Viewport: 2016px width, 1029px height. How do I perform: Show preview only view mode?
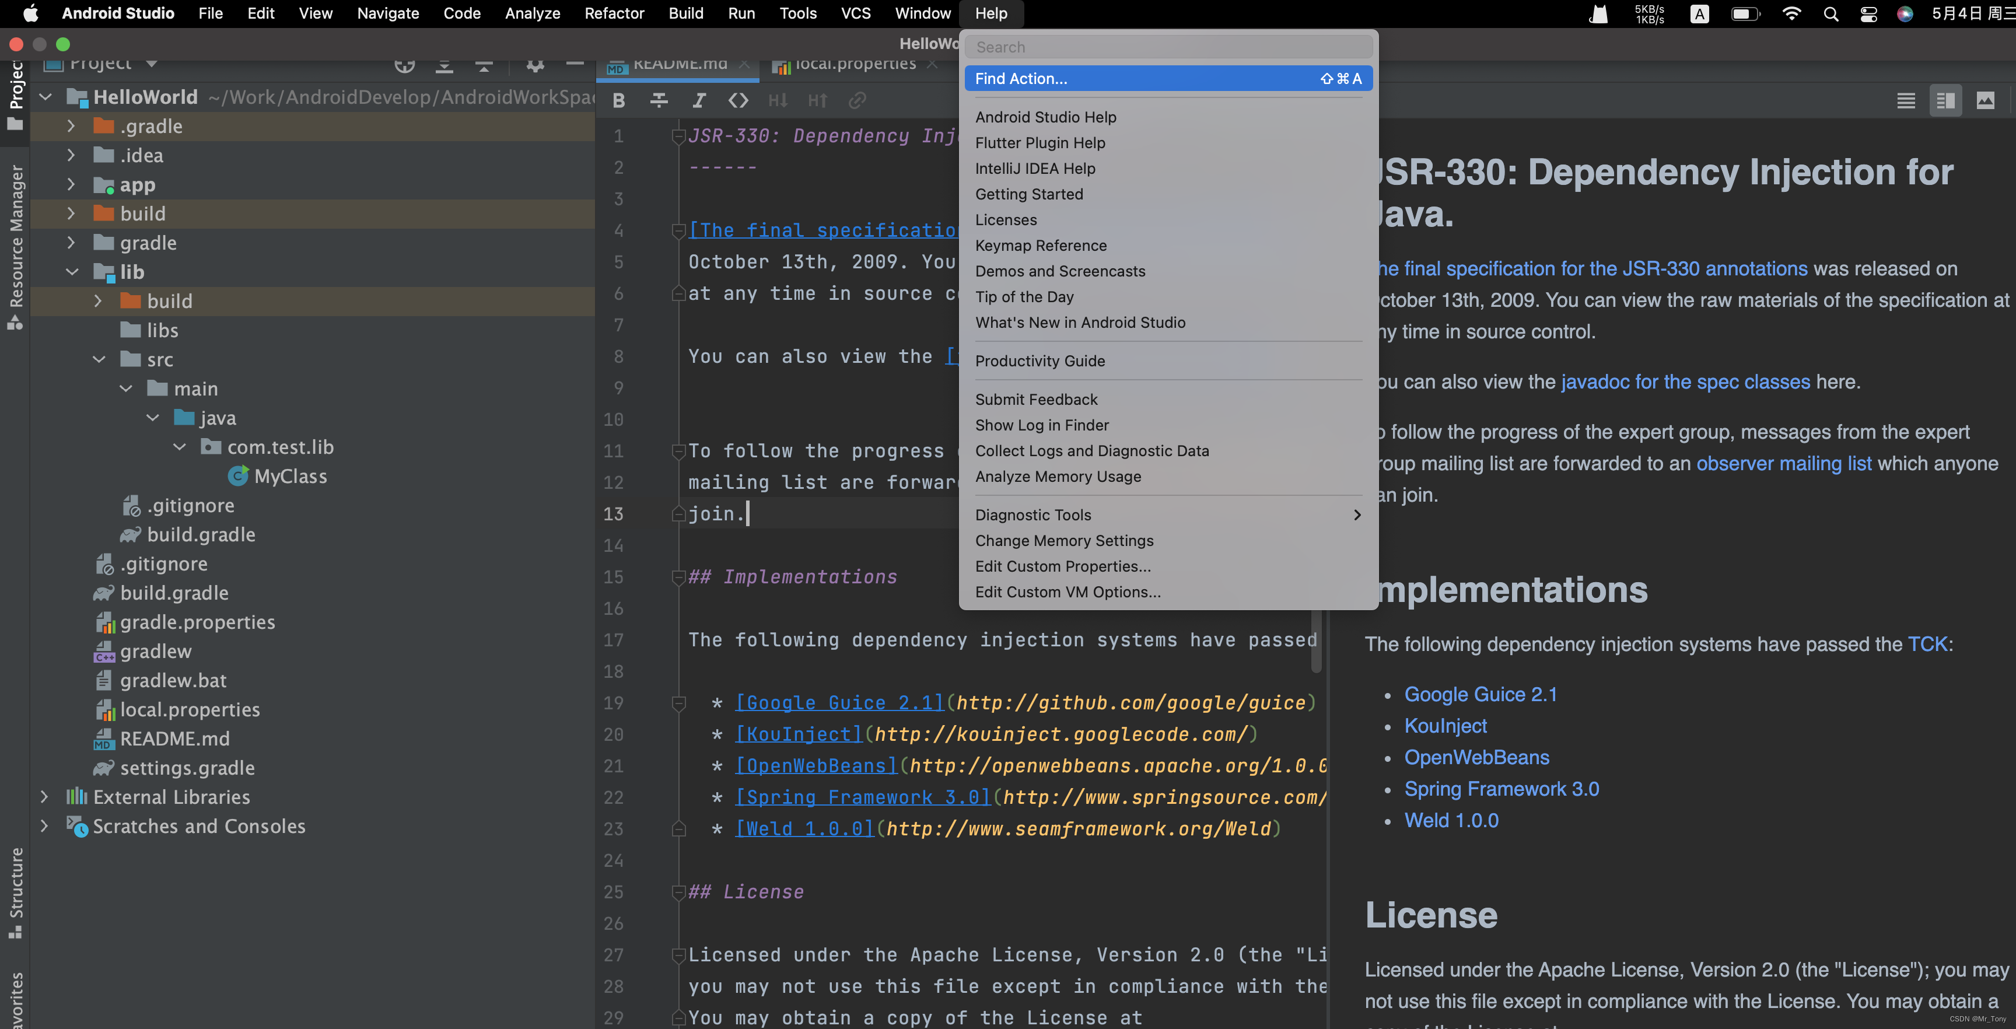pos(1986,100)
